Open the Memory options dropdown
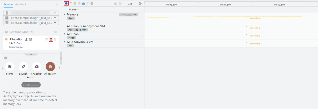 [x=129, y=15]
